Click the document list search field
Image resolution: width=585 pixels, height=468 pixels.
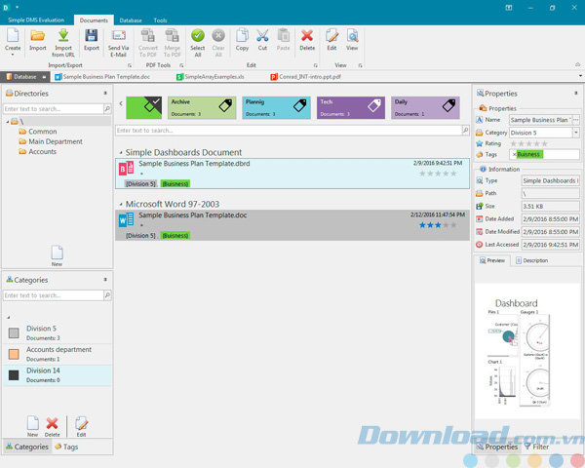click(x=289, y=131)
